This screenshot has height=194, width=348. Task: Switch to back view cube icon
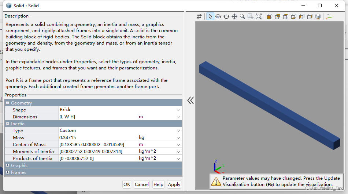(x=277, y=16)
